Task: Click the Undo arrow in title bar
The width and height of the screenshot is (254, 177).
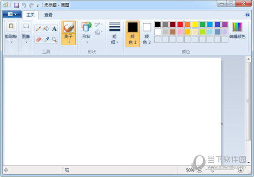Action: (x=24, y=6)
